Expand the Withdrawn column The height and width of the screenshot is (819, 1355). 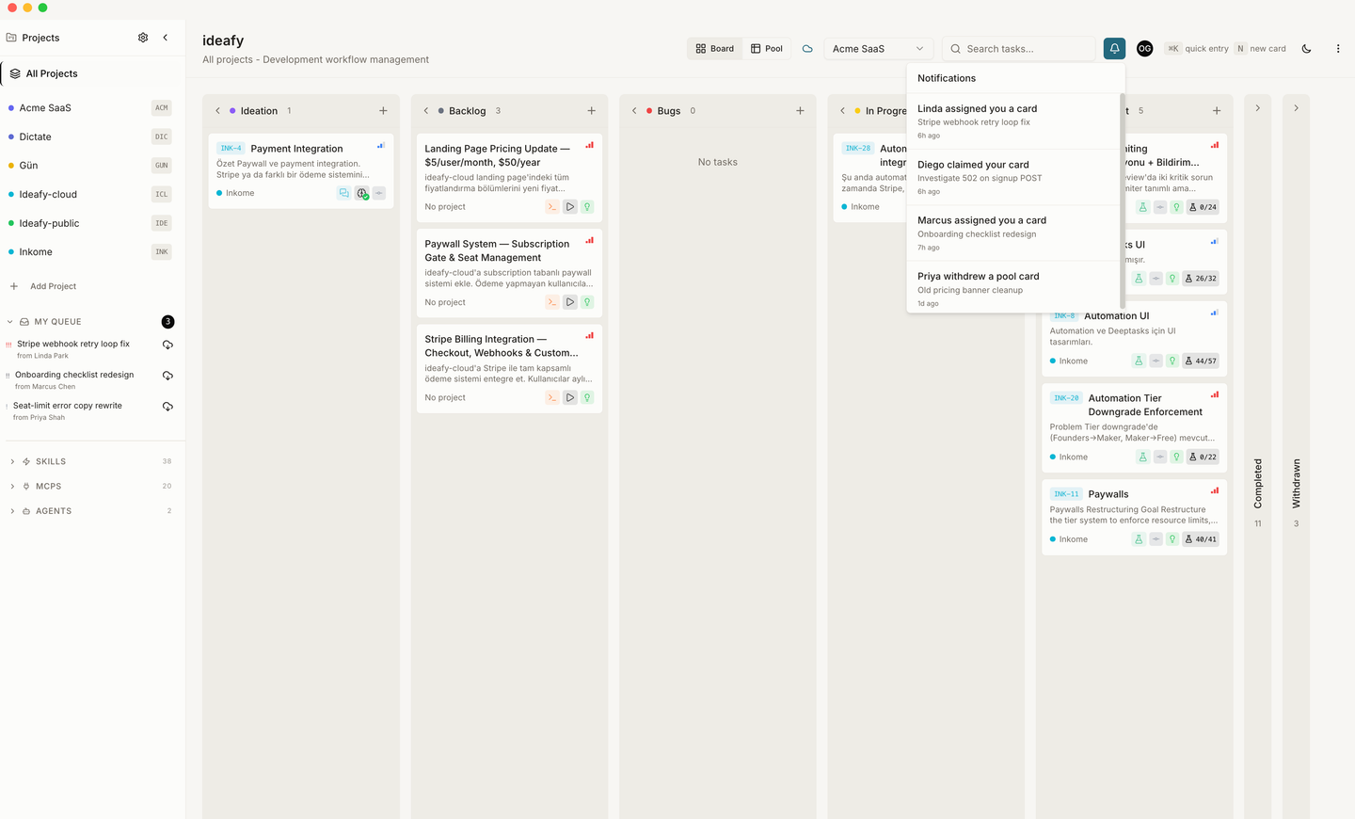[x=1296, y=108]
